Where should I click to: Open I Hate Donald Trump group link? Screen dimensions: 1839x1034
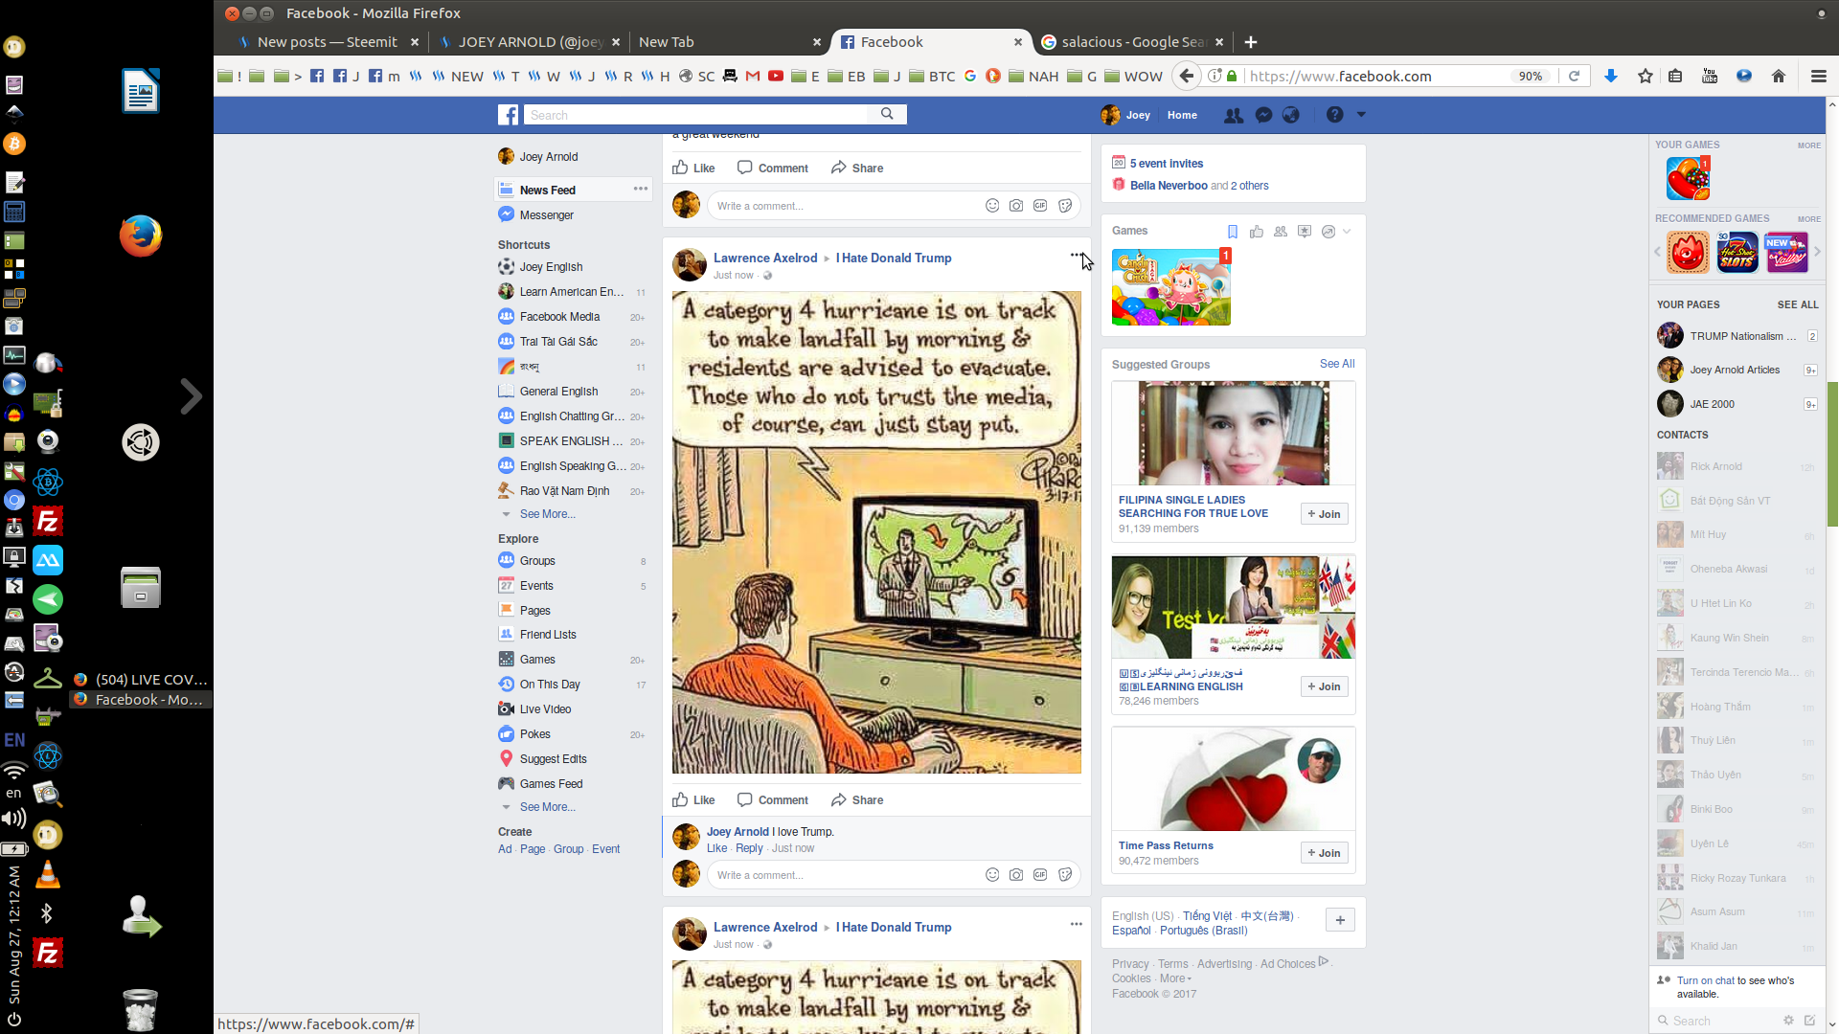click(894, 258)
